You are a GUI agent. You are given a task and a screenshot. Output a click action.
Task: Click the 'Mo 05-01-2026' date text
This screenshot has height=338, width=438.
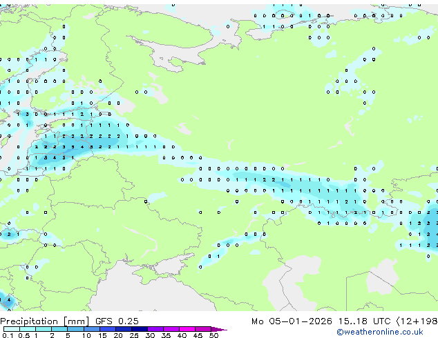pos(292,321)
